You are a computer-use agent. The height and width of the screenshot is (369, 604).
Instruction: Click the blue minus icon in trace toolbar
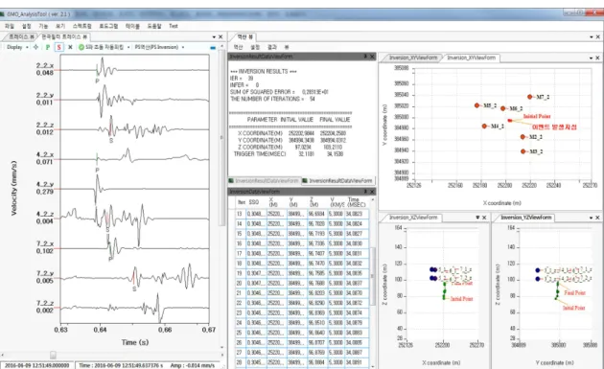point(213,48)
